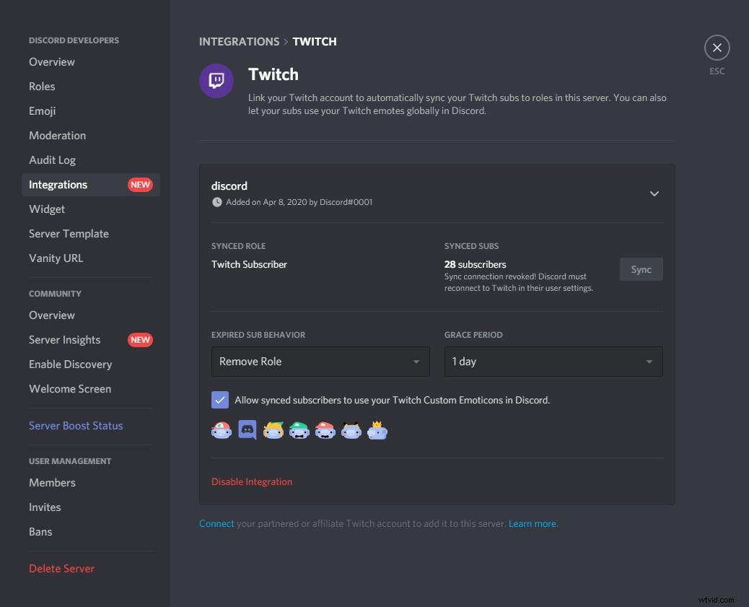Select the Pikachu-ears Wumpus emote

pyautogui.click(x=351, y=429)
